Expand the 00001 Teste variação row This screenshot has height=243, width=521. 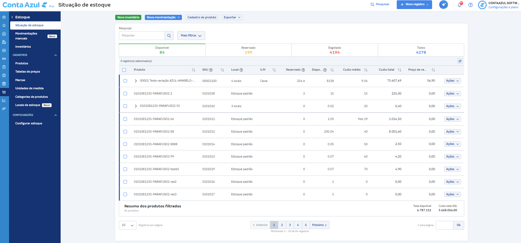tap(136, 81)
